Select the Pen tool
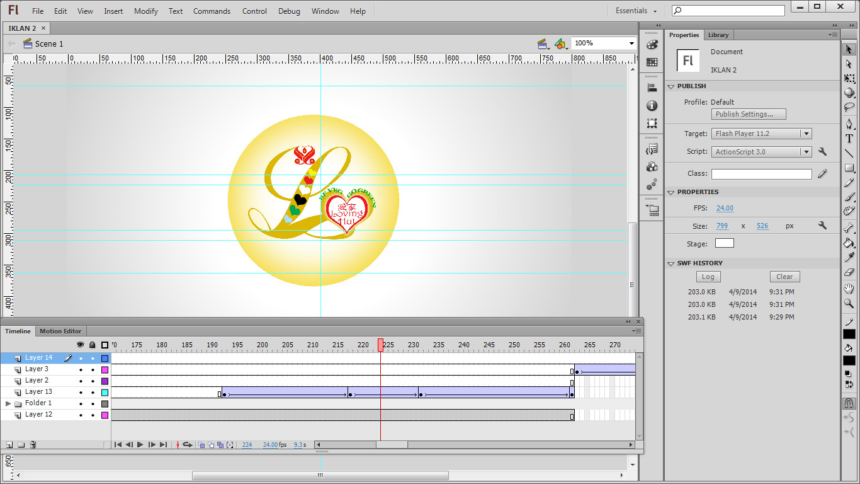The image size is (860, 484). click(849, 124)
